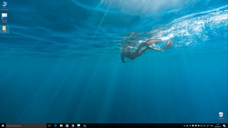Switch input language via ENG indicator
Image resolution: width=228 pixels, height=128 pixels.
[212, 126]
